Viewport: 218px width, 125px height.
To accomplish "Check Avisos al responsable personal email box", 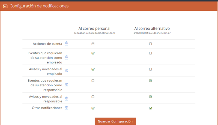I will click(93, 97).
